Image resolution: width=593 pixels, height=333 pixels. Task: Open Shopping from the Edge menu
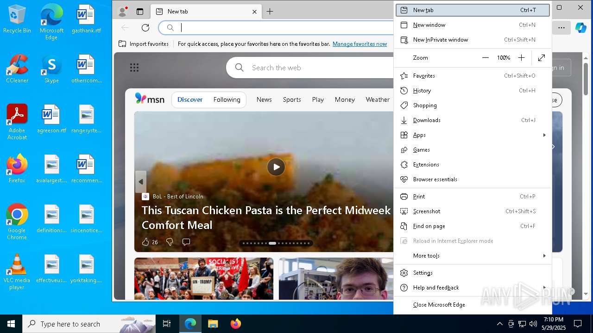(473, 105)
